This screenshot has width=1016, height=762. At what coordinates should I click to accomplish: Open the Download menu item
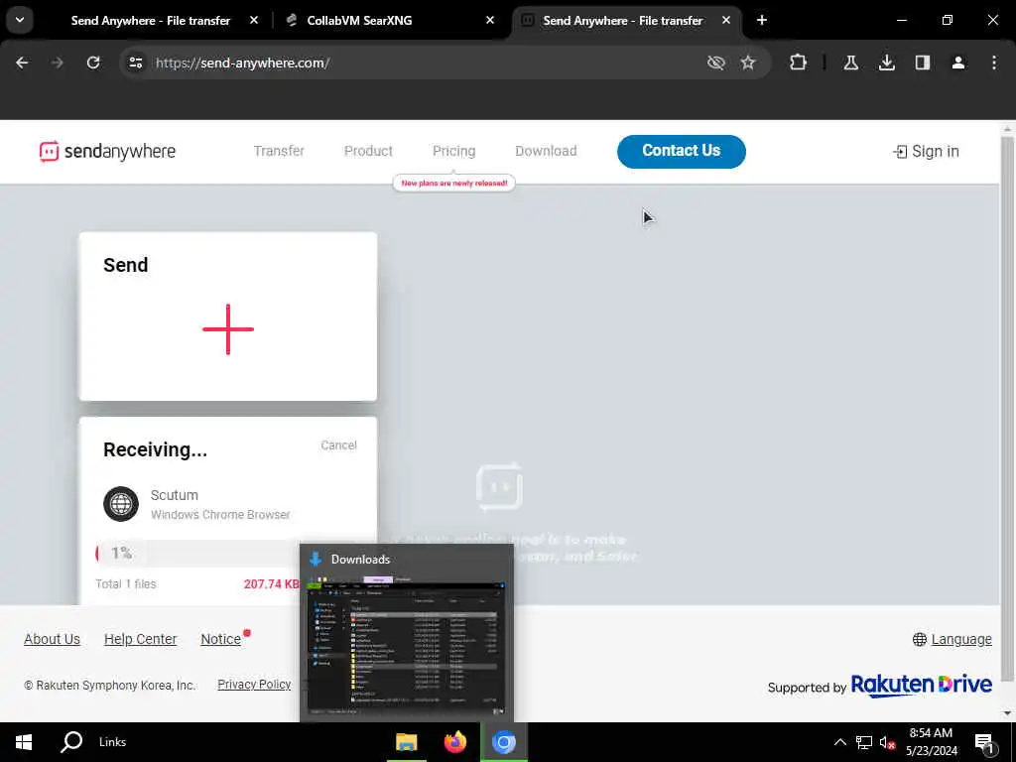pyautogui.click(x=546, y=151)
